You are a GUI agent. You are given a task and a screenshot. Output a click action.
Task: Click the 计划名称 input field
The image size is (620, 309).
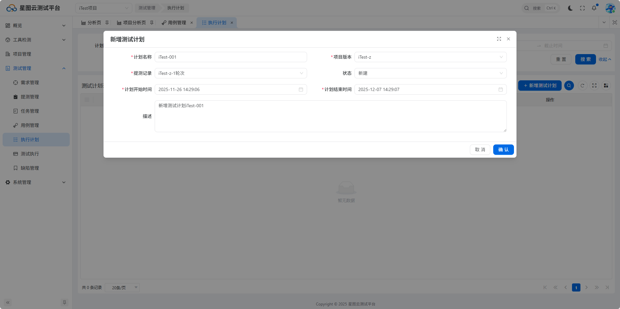(231, 57)
